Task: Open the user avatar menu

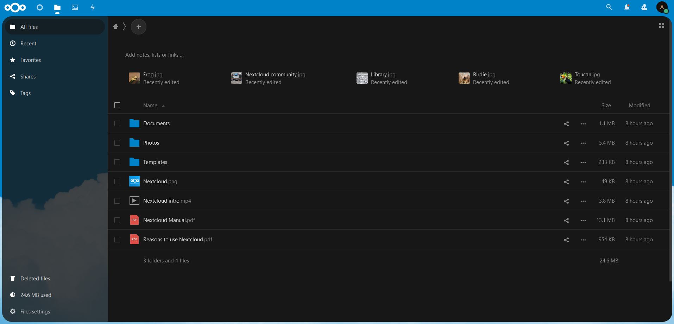Action: tap(662, 7)
